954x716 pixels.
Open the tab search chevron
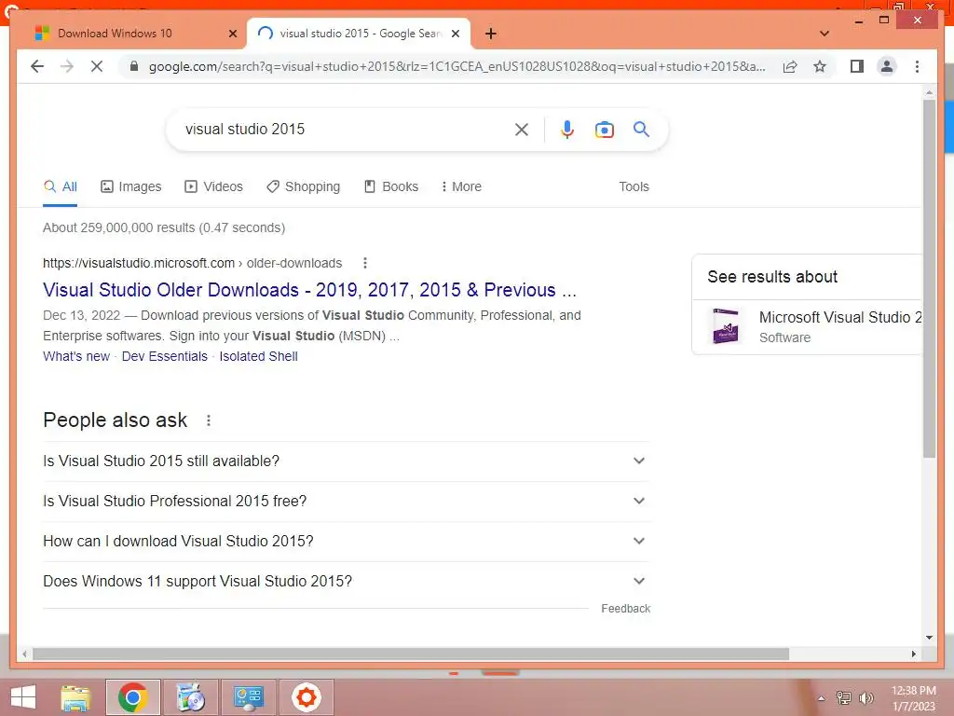click(825, 34)
